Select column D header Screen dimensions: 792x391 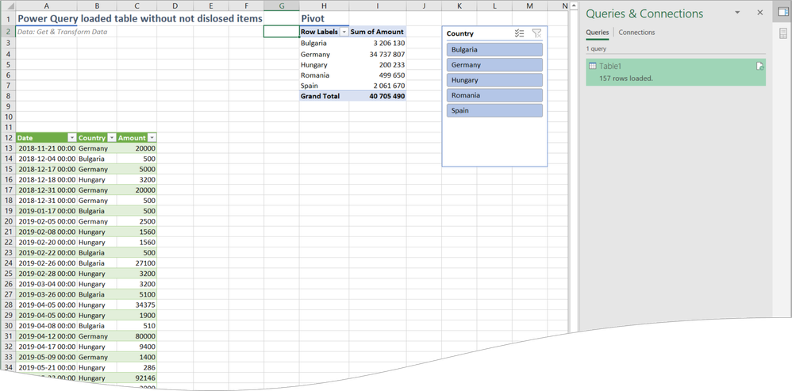tap(175, 6)
